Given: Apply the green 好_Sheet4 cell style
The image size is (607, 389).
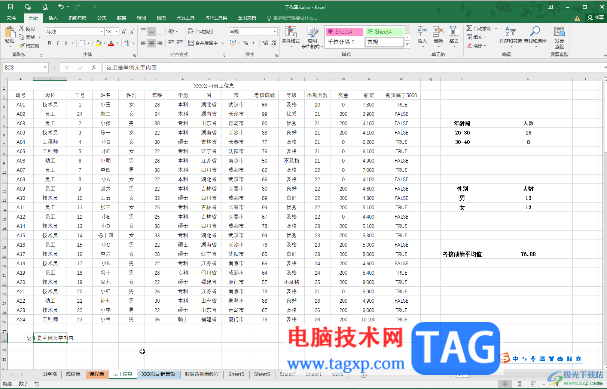Looking at the screenshot, I should (384, 32).
